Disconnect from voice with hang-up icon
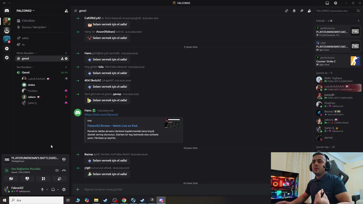Image resolution: width=363 pixels, height=204 pixels. (64, 170)
